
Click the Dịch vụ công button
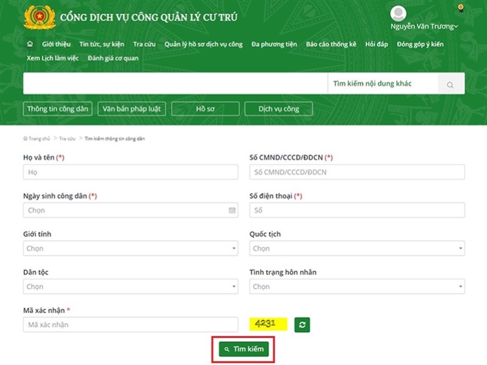279,109
